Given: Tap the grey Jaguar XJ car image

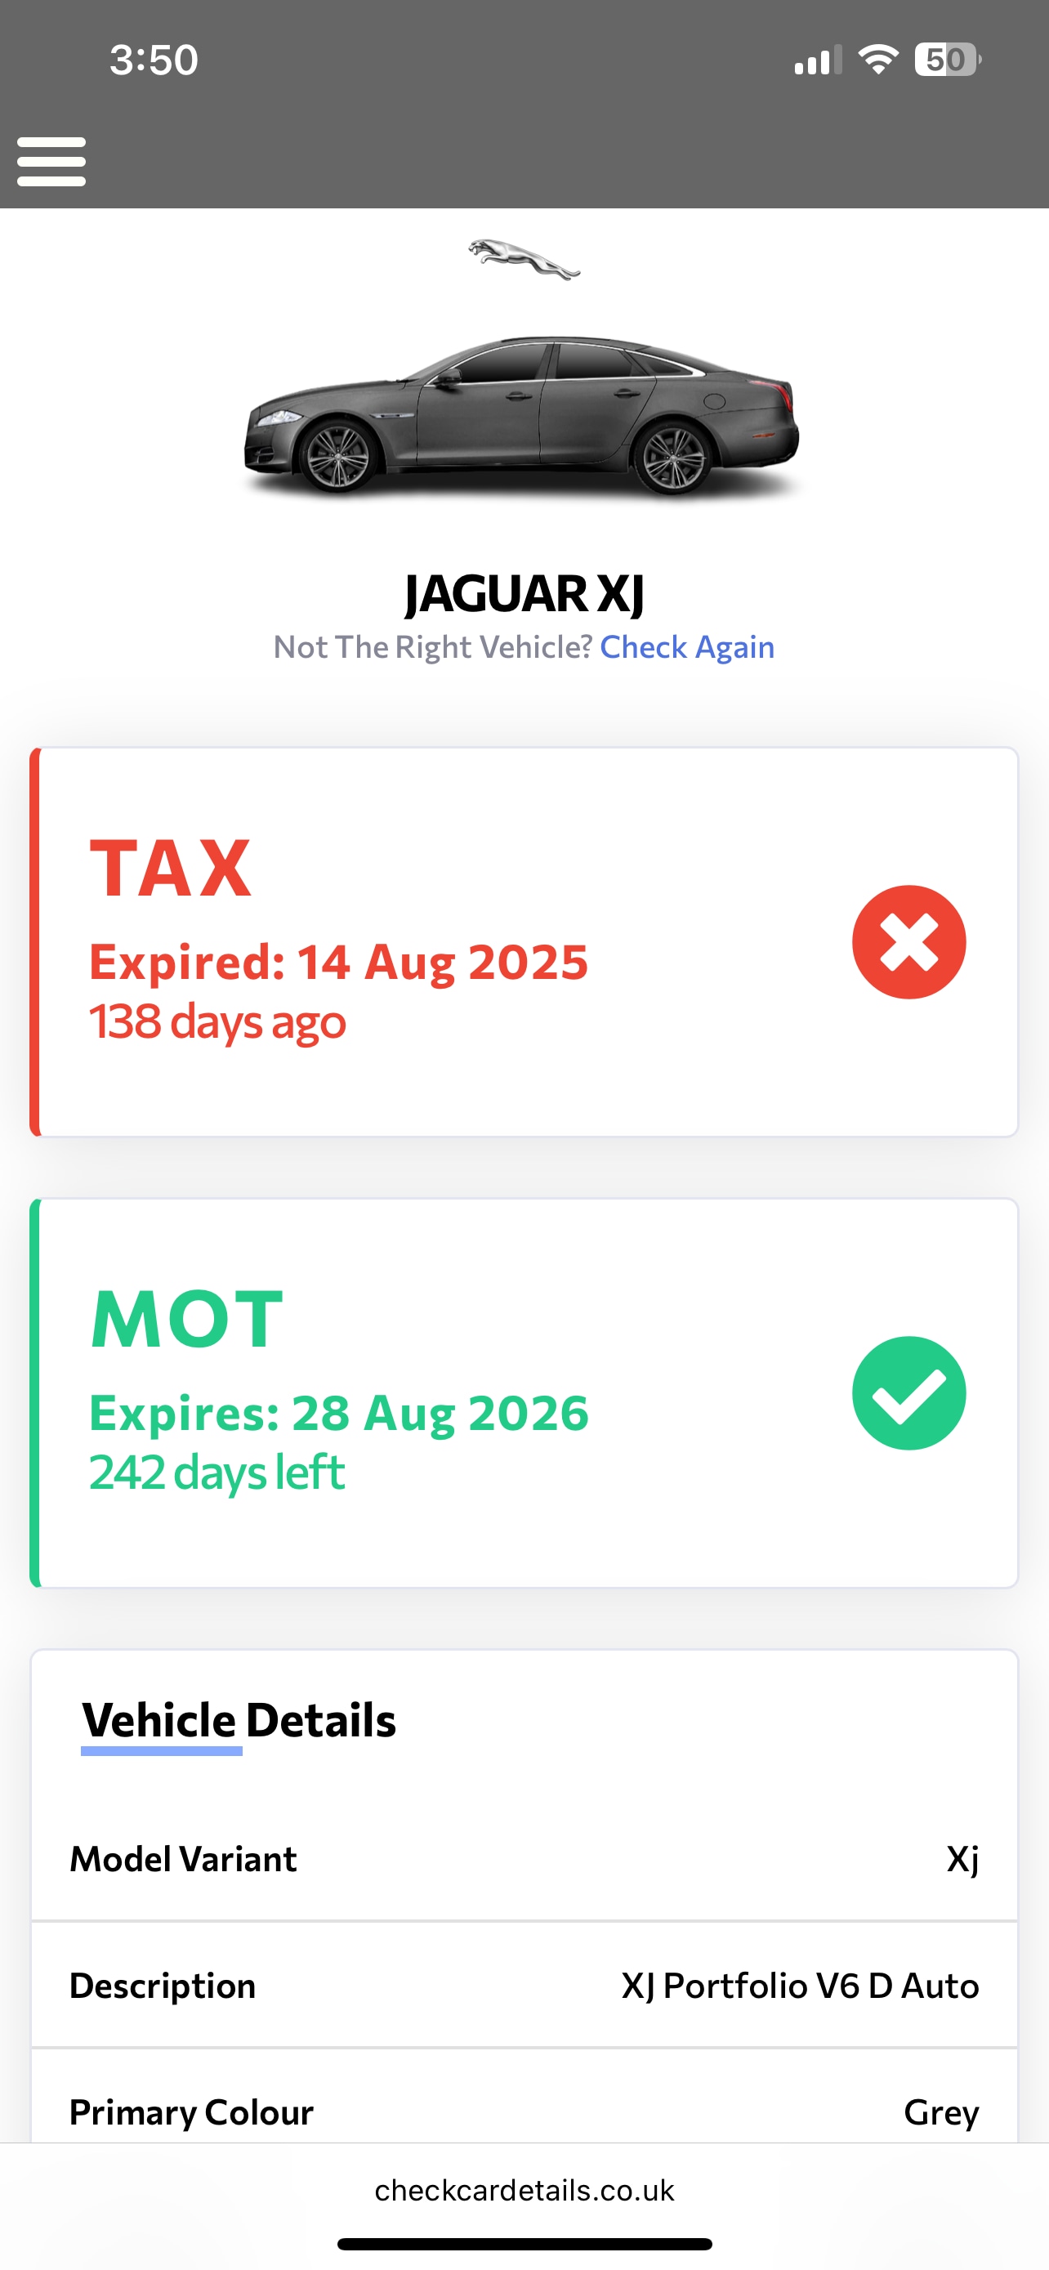Looking at the screenshot, I should coord(523,414).
